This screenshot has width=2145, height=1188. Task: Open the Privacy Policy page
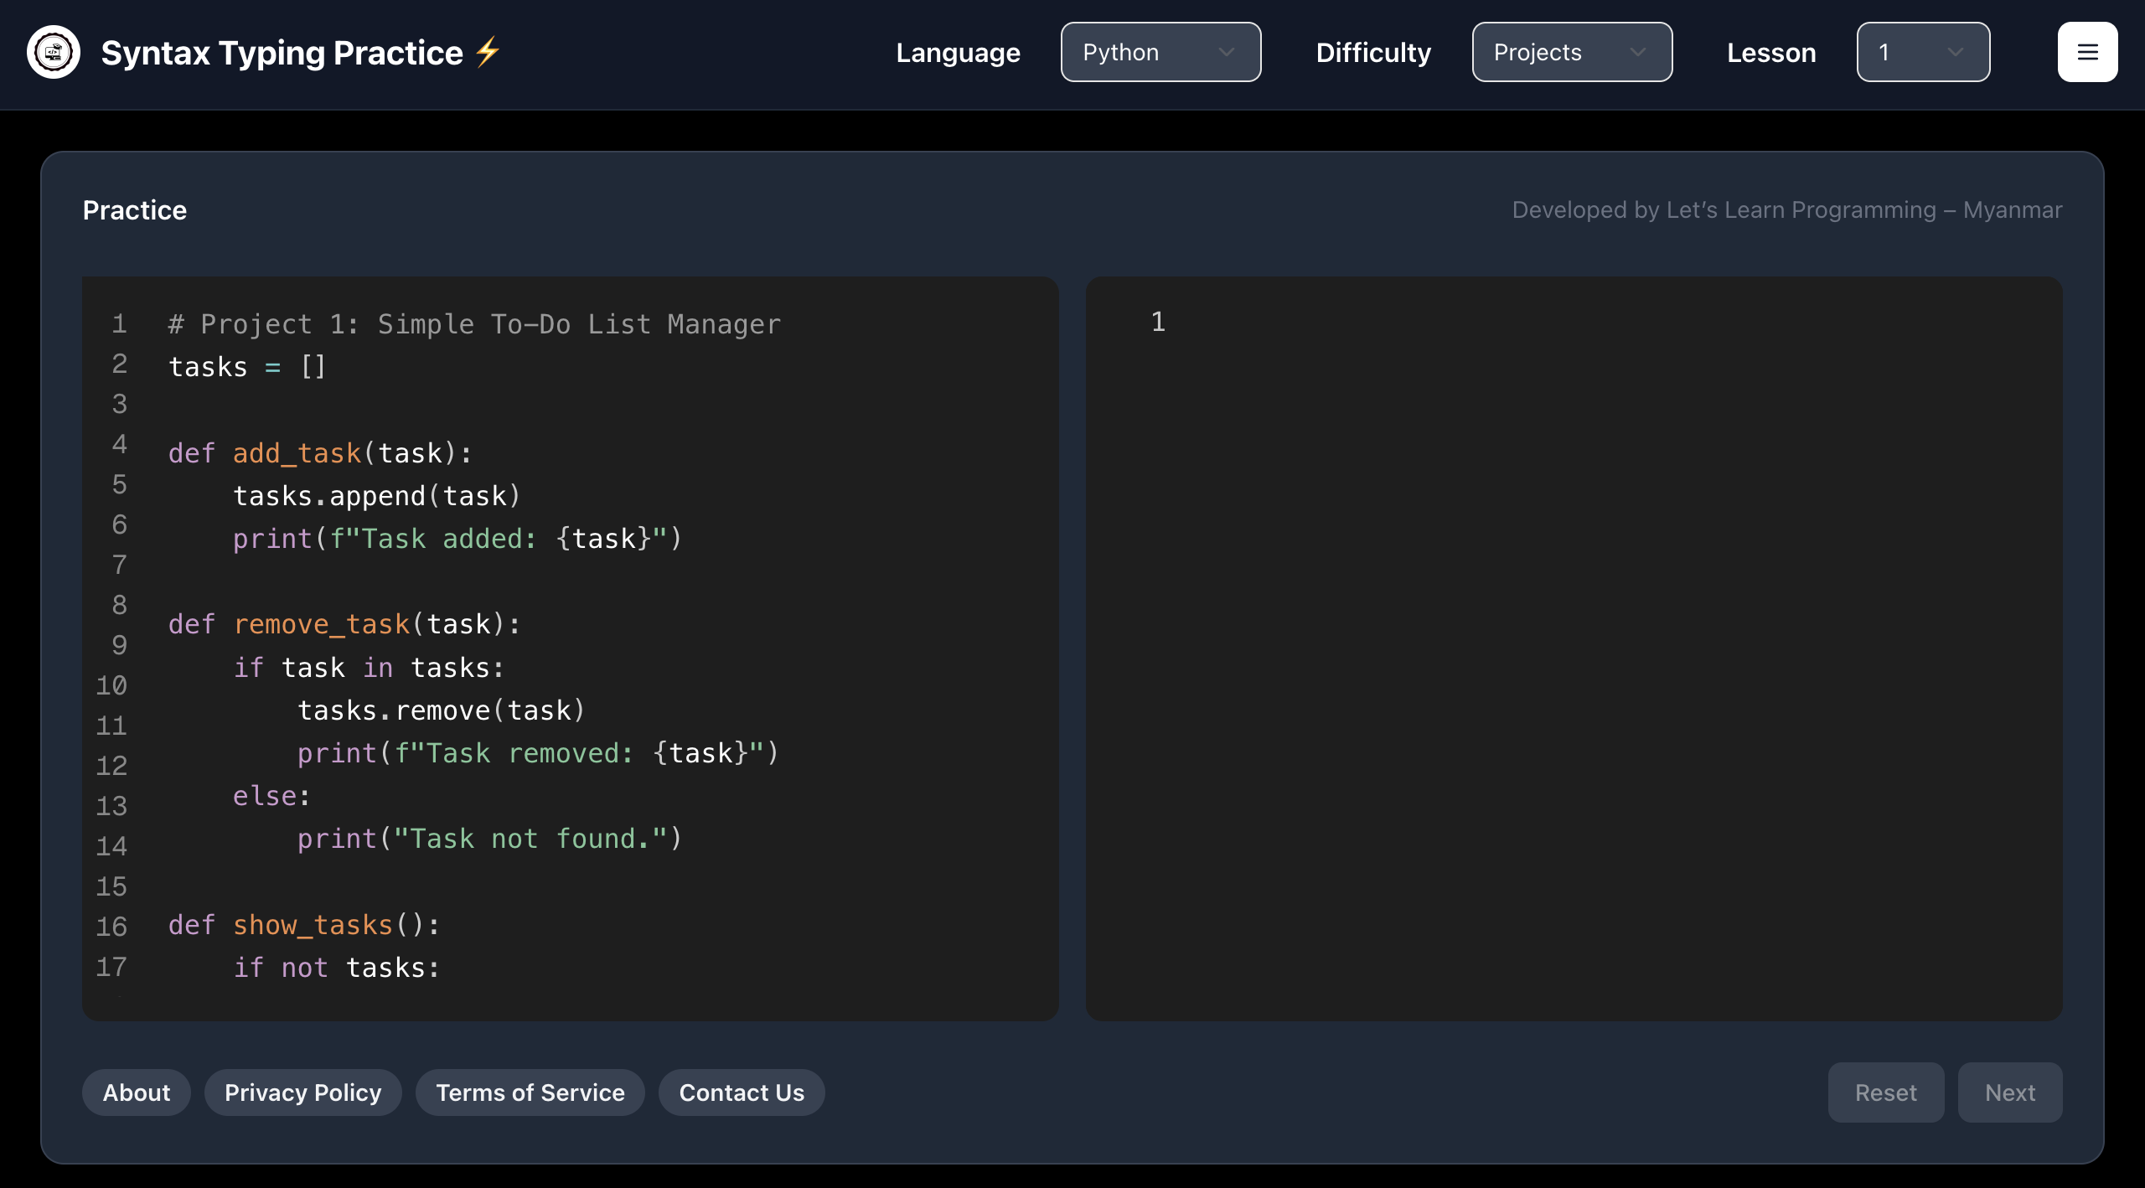(303, 1092)
